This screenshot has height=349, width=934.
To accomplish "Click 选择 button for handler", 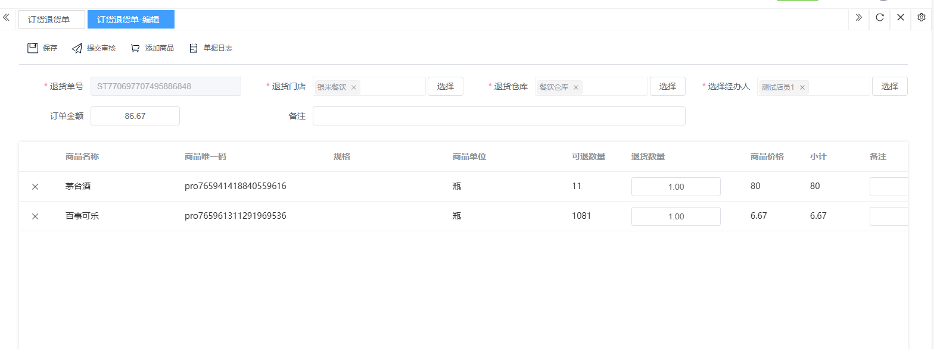I will [x=889, y=86].
